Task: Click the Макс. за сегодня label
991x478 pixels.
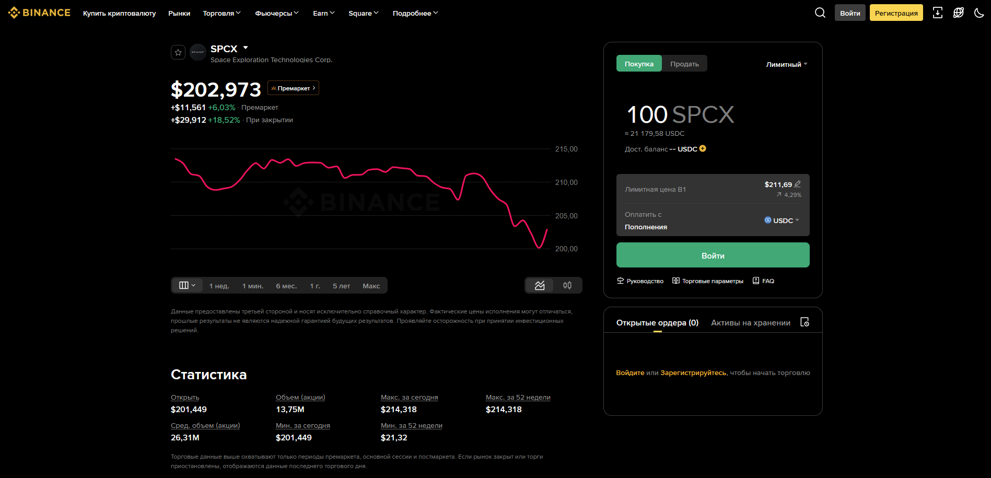Action: (410, 398)
